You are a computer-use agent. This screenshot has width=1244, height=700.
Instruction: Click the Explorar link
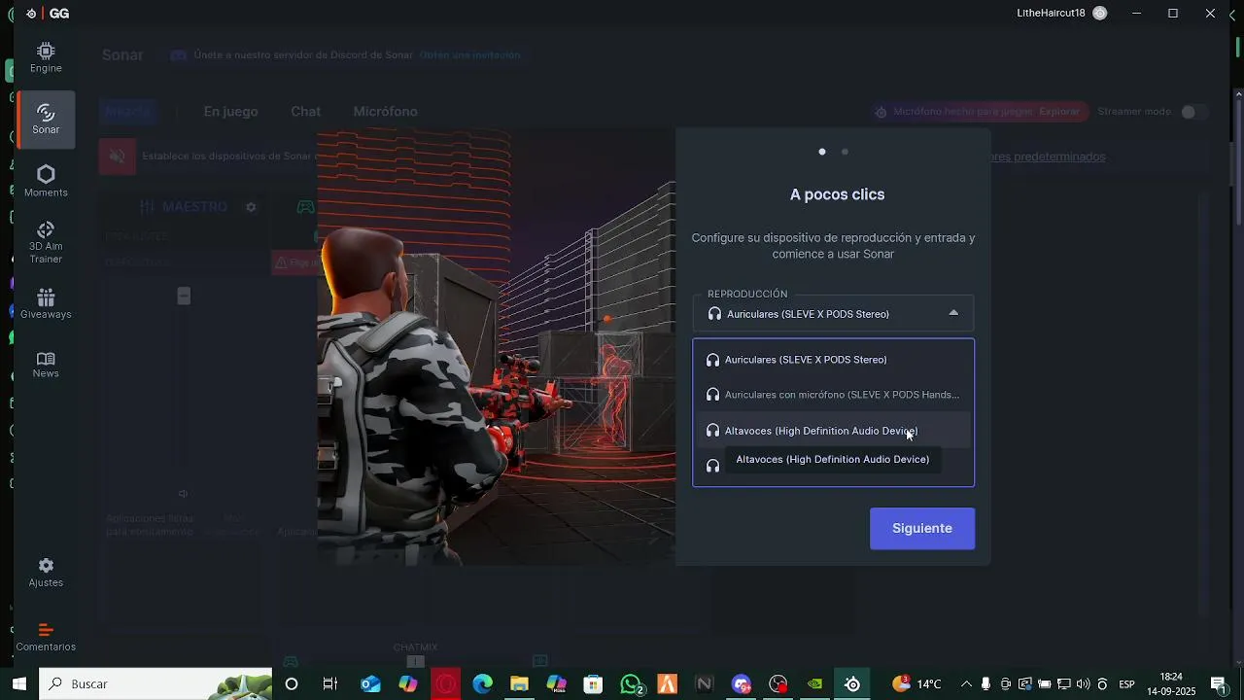point(1059,112)
